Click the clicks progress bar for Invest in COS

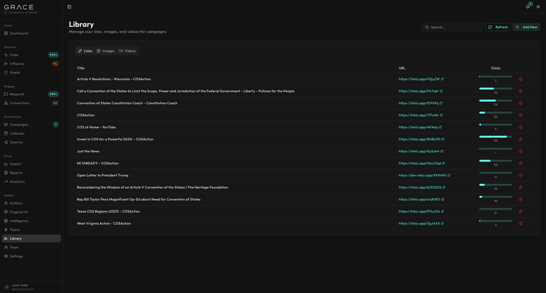click(495, 136)
